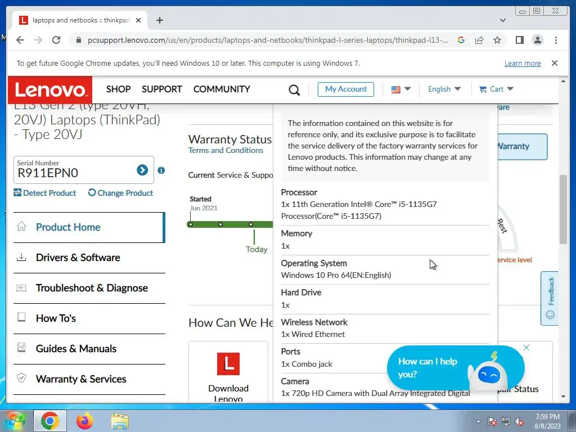Close the laptops and netbooks tab
The height and width of the screenshot is (432, 576).
(x=138, y=20)
